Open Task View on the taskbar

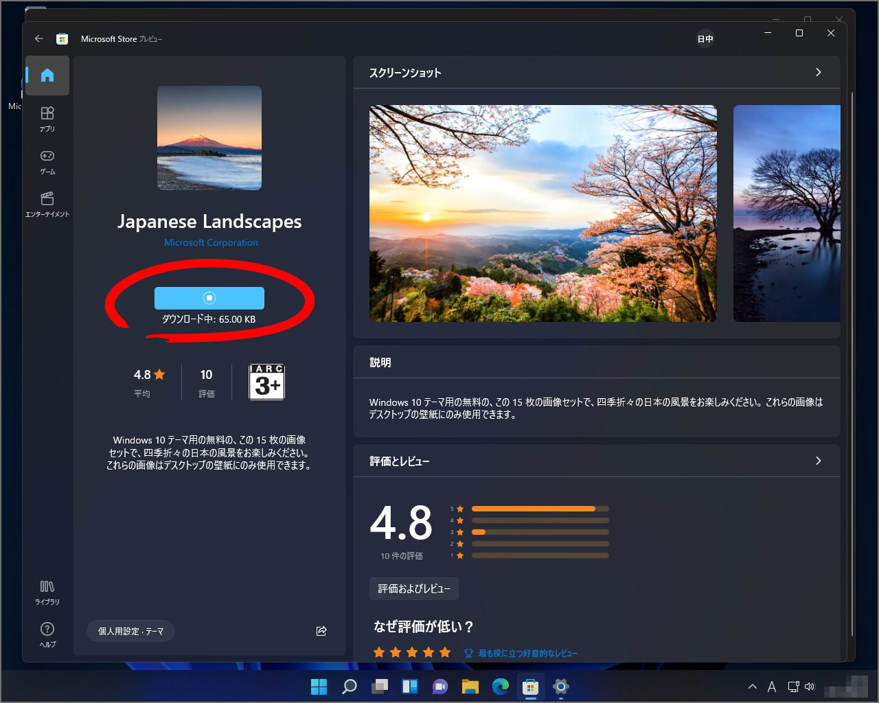380,687
